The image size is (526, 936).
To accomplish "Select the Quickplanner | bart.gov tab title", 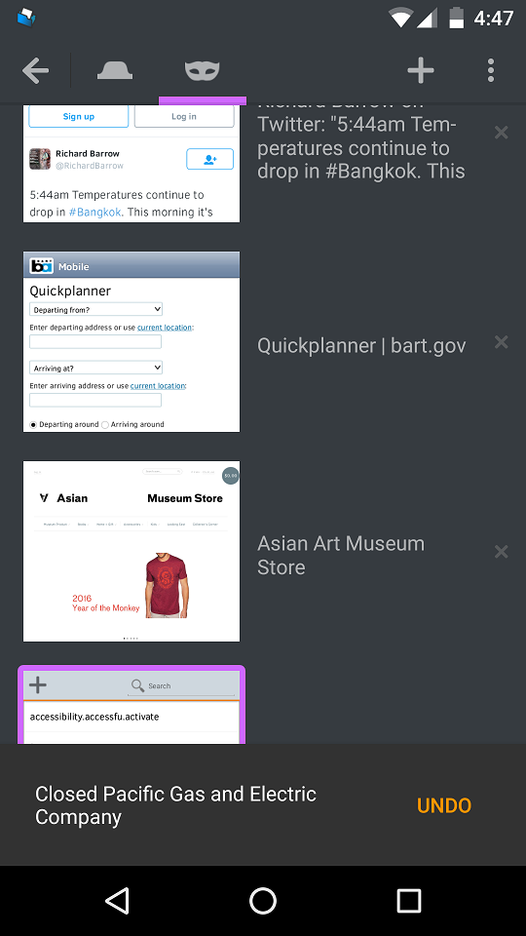I will [x=361, y=345].
